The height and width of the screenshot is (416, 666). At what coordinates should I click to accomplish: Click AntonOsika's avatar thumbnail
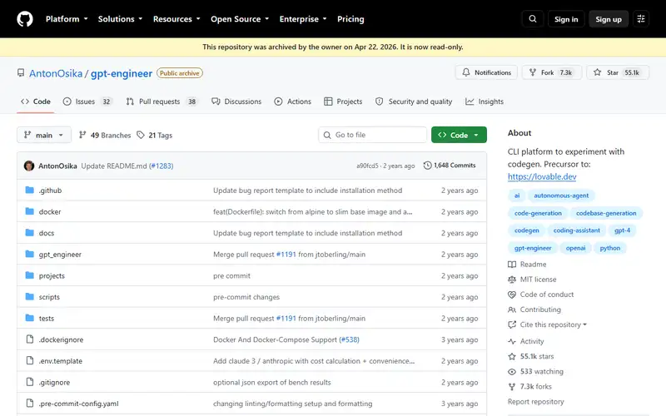tap(29, 166)
